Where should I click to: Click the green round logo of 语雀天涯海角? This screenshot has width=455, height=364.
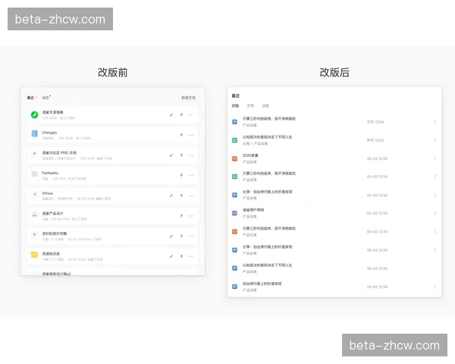click(x=35, y=115)
